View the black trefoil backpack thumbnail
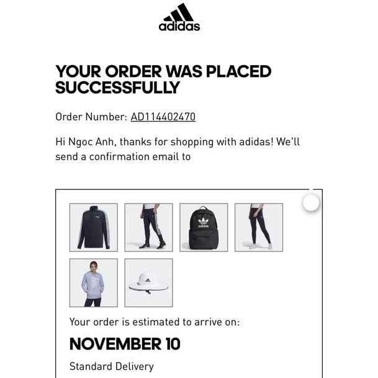The width and height of the screenshot is (378, 378). 204,227
